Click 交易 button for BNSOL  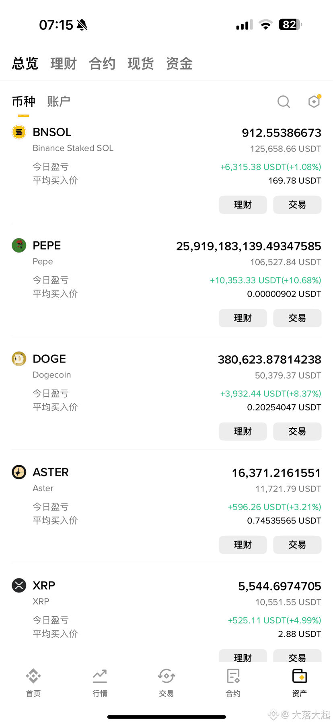(x=297, y=205)
